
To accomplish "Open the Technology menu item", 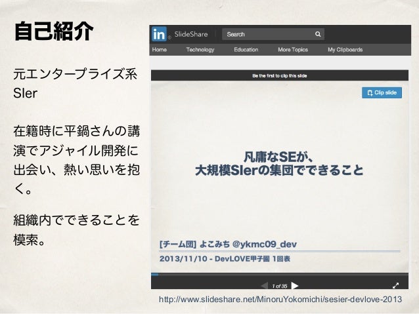I will point(200,50).
